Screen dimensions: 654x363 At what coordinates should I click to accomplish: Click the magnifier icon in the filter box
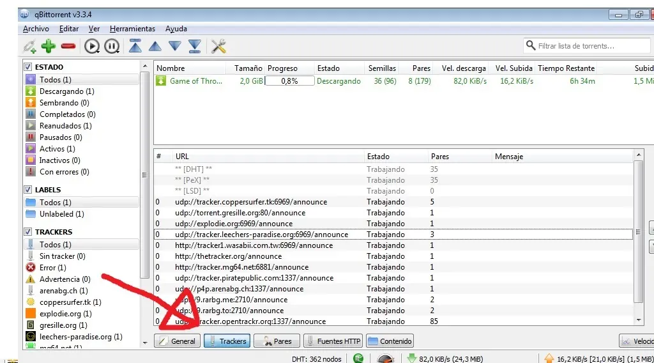pyautogui.click(x=531, y=45)
